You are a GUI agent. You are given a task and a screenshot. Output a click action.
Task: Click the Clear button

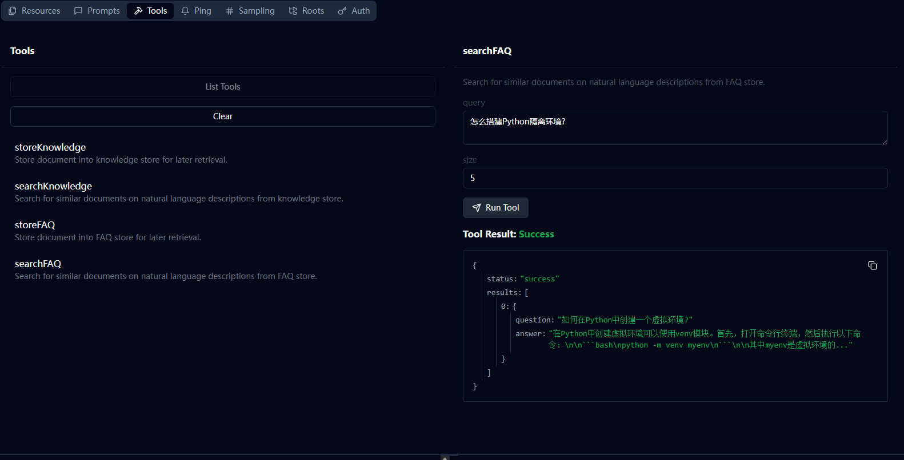[x=223, y=116]
